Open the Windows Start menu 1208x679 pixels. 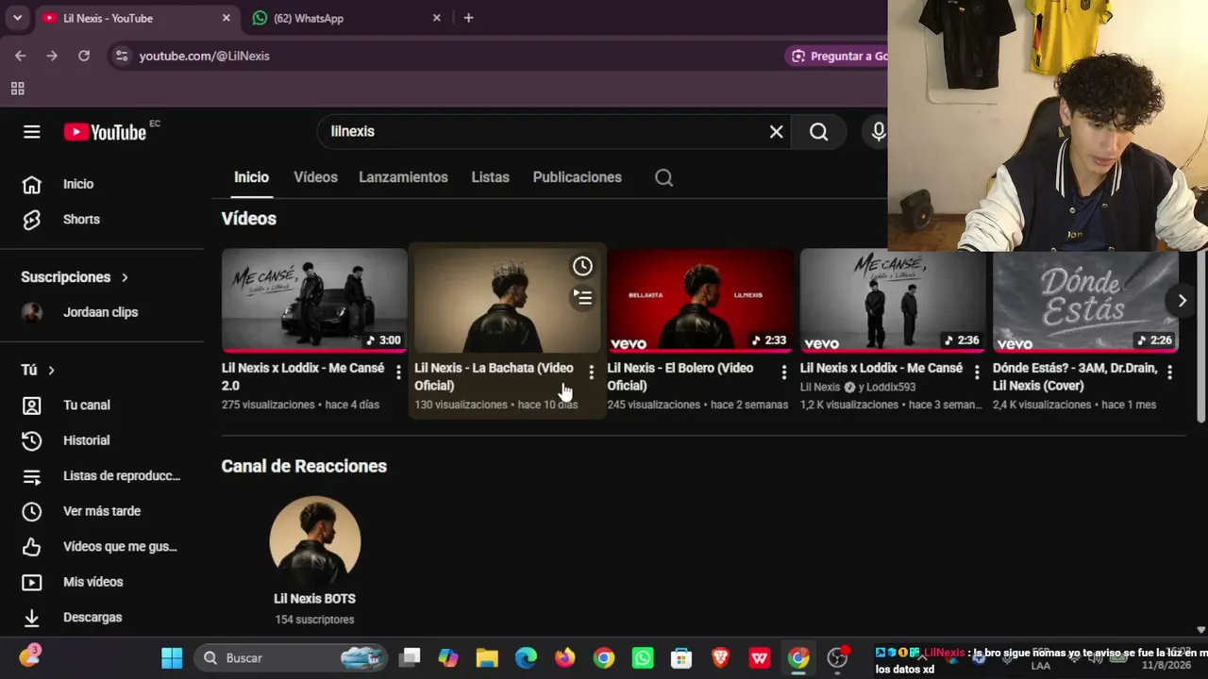coord(172,657)
